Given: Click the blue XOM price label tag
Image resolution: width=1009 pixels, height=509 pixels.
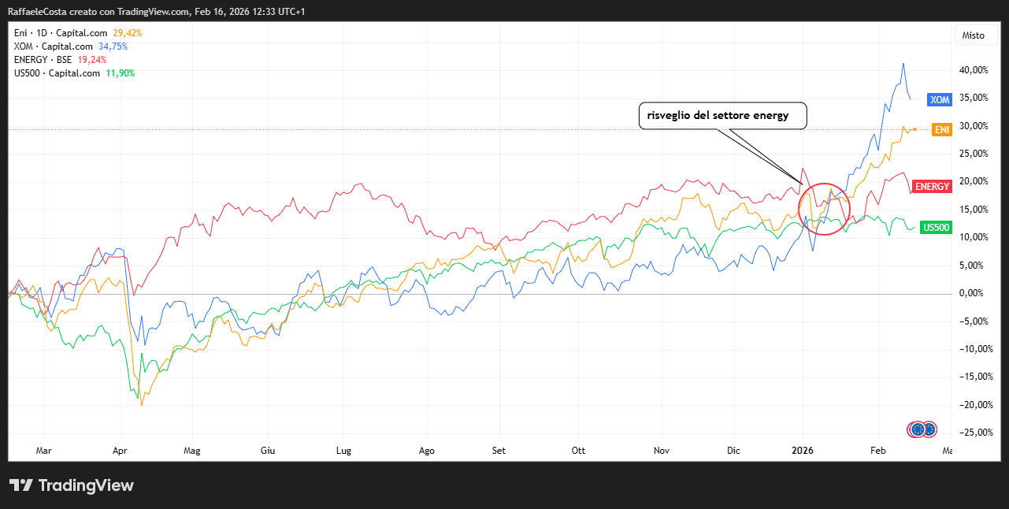Looking at the screenshot, I should tap(940, 100).
